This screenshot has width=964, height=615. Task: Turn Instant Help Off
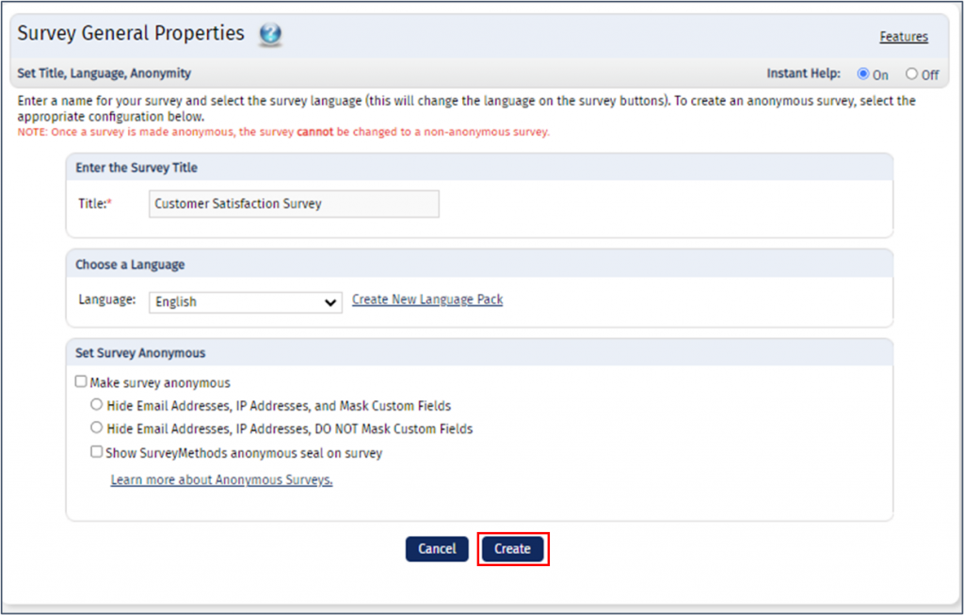pyautogui.click(x=911, y=73)
